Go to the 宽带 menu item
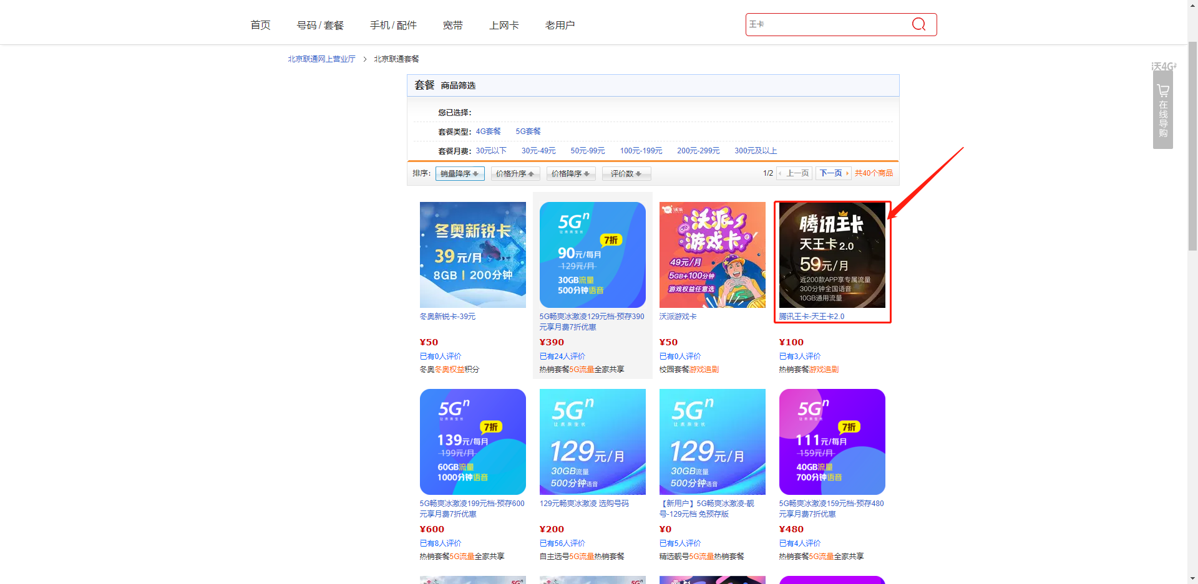The image size is (1198, 584). [x=453, y=25]
